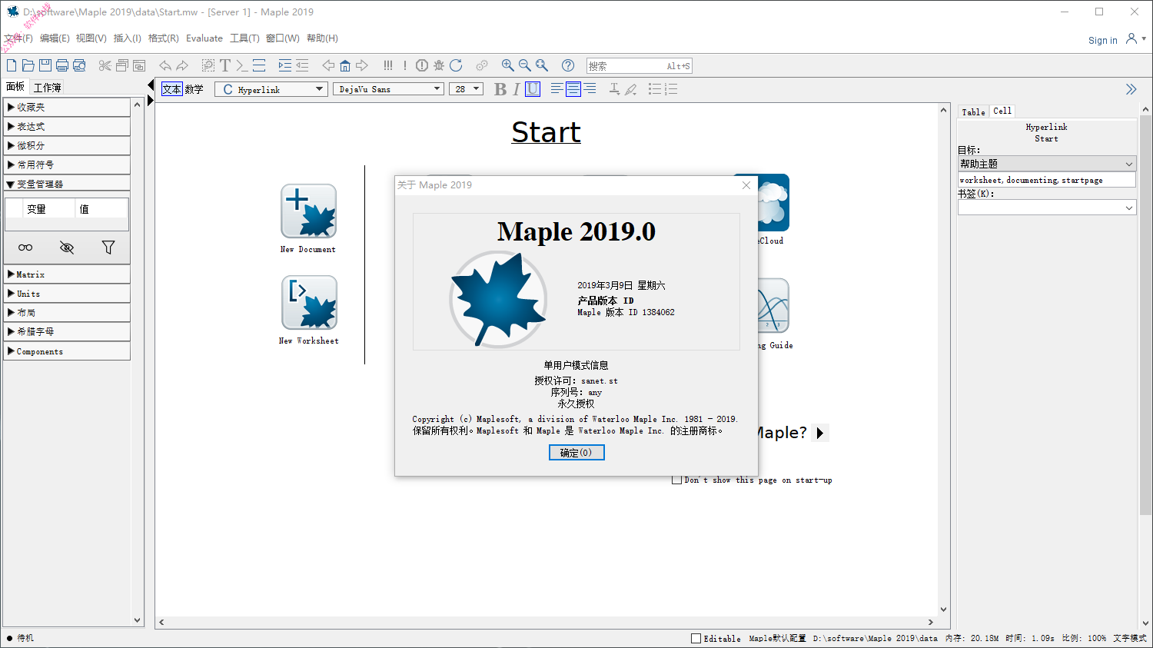Open print preview icon
The width and height of the screenshot is (1153, 648).
click(x=79, y=65)
